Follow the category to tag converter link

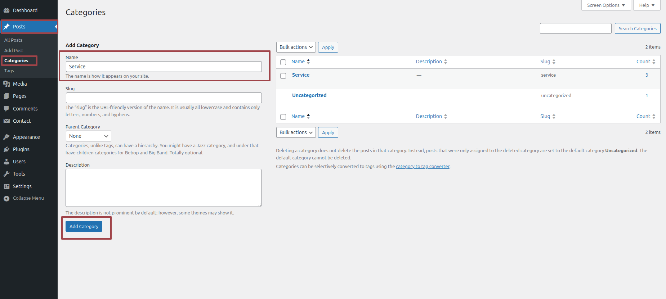click(423, 167)
